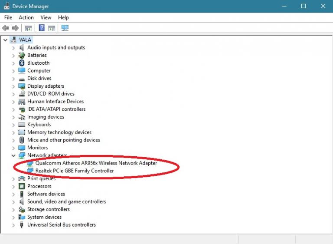Collapse the Network adapters node

tap(13, 155)
